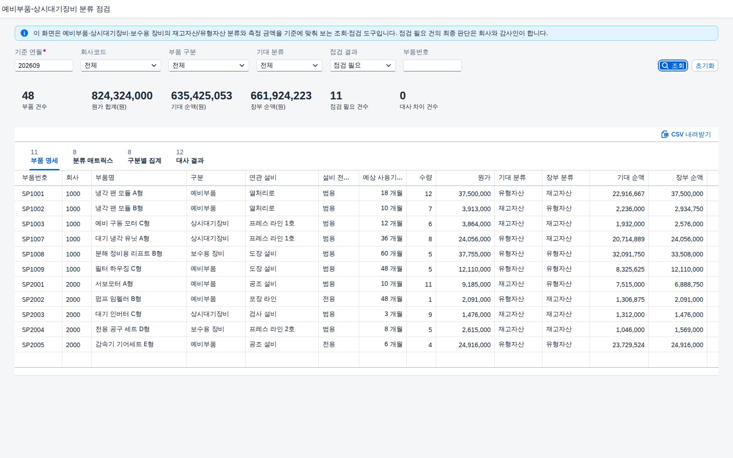Select the SP1008 table row
The width and height of the screenshot is (733, 458).
[366, 254]
